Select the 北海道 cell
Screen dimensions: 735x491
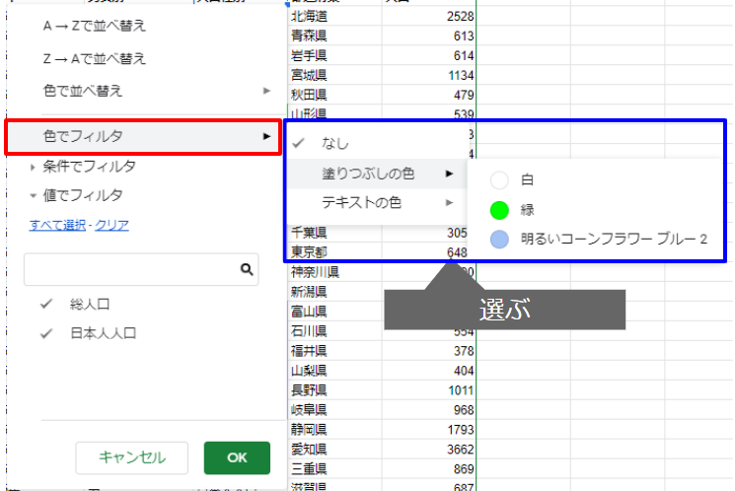tap(334, 17)
